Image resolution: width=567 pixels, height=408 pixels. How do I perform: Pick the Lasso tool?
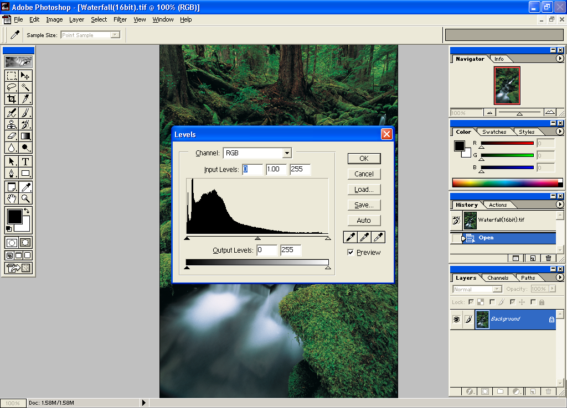[12, 87]
